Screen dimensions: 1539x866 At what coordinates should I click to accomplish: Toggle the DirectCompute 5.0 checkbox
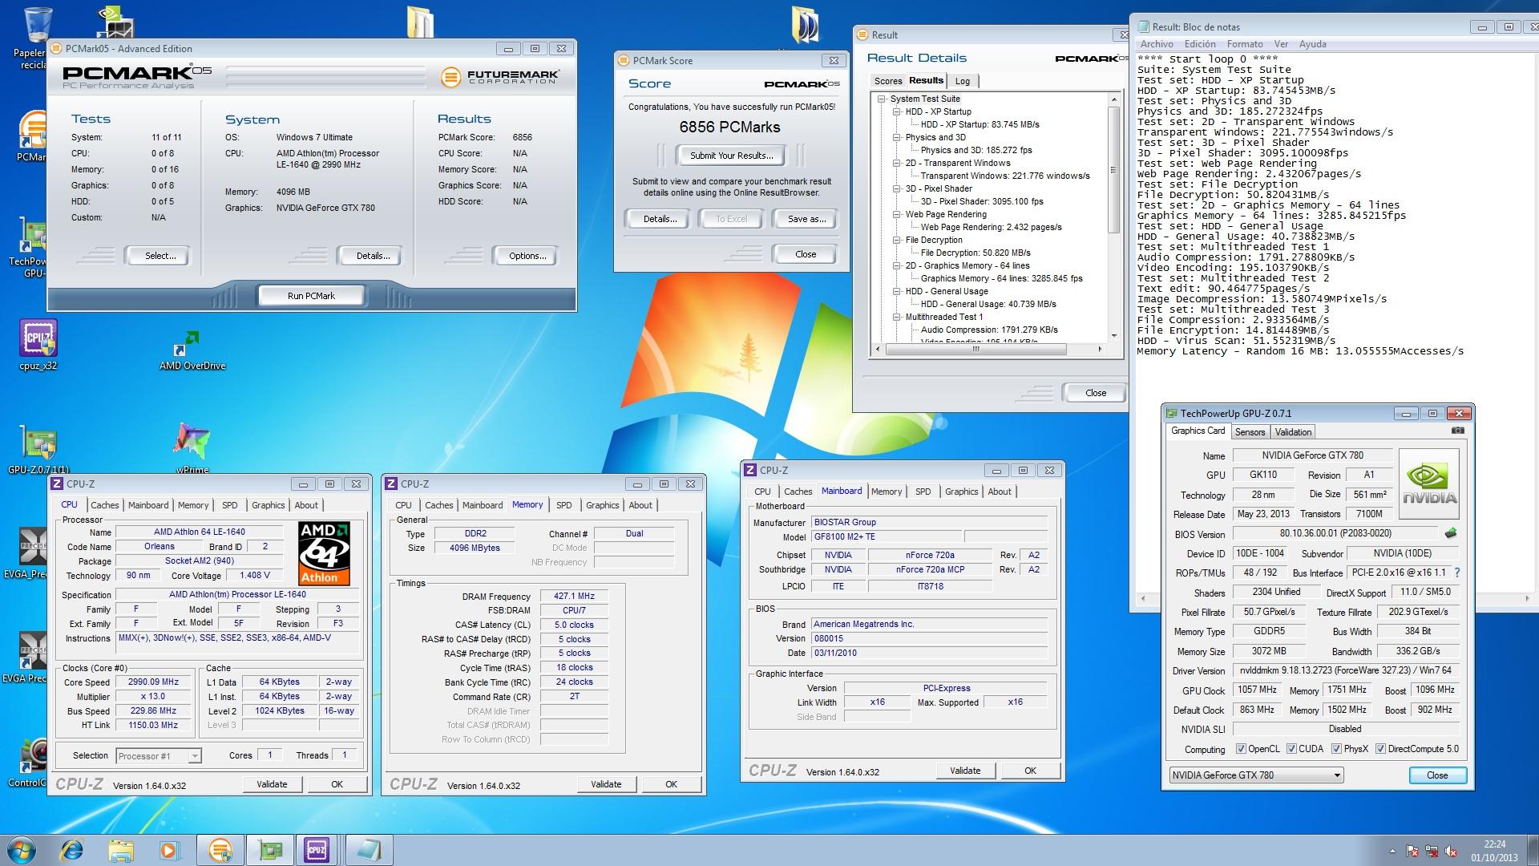coord(1380,749)
